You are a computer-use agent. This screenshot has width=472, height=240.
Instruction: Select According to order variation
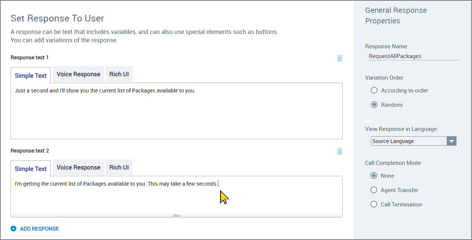(374, 90)
